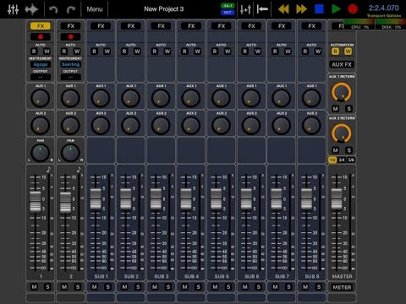Open the AUX FX panel
The width and height of the screenshot is (406, 304).
[342, 64]
